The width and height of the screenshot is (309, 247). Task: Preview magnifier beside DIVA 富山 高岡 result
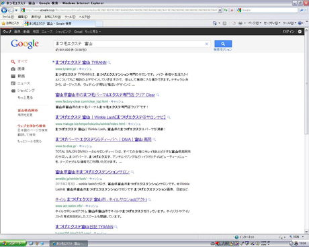[x=154, y=140]
